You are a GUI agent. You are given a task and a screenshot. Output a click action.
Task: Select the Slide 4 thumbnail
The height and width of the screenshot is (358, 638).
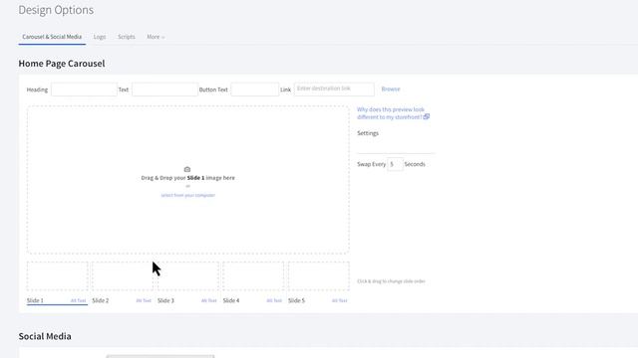pyautogui.click(x=253, y=276)
